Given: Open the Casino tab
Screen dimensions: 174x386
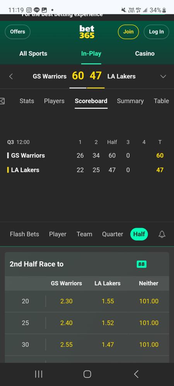Looking at the screenshot, I should [x=145, y=53].
